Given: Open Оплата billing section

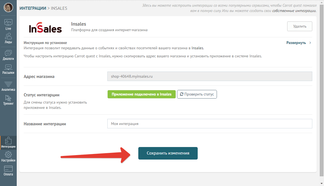Looking at the screenshot, I should pyautogui.click(x=8, y=171).
